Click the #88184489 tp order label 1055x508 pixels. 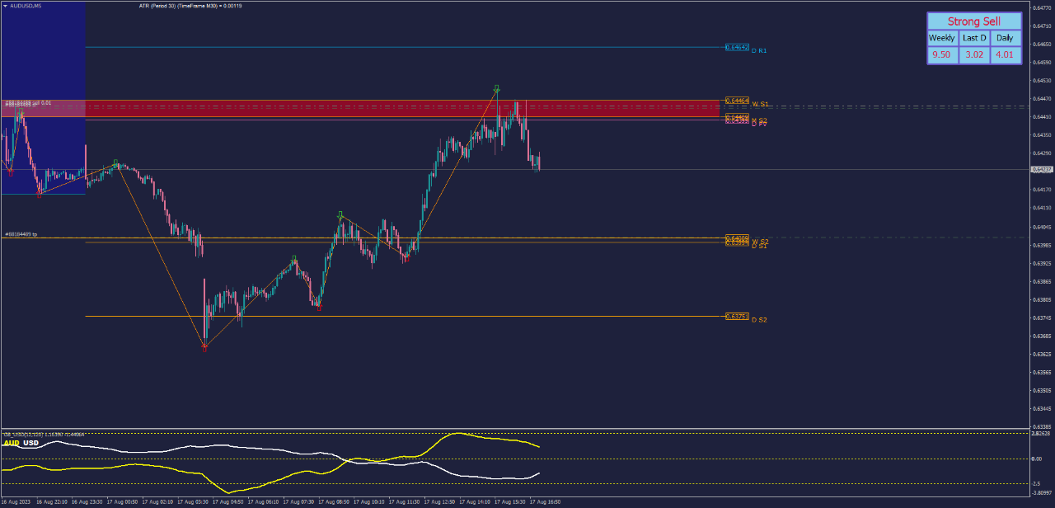point(21,234)
